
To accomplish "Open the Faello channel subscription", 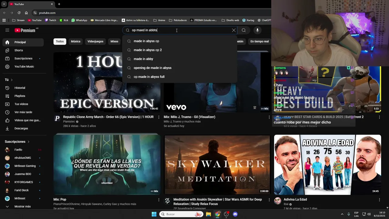I will click(x=23, y=150).
